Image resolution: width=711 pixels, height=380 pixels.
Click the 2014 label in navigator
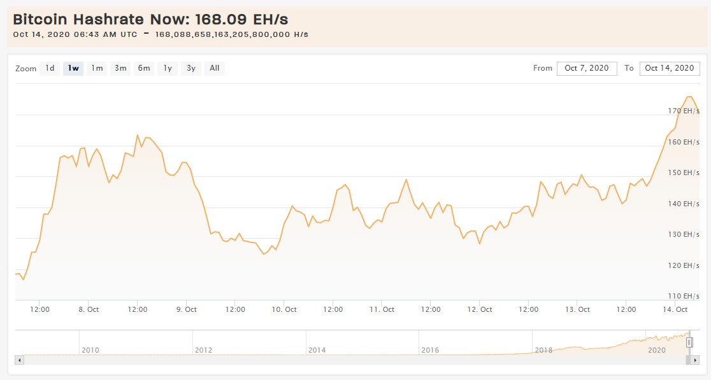[317, 350]
